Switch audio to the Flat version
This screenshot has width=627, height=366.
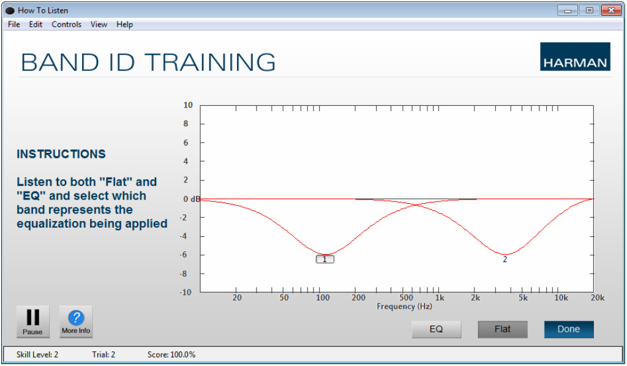point(502,329)
